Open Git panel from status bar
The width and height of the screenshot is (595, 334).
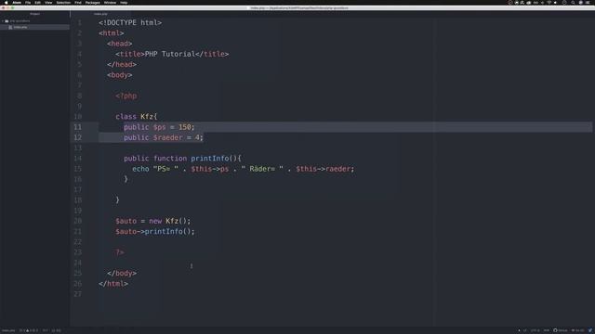tap(578, 330)
